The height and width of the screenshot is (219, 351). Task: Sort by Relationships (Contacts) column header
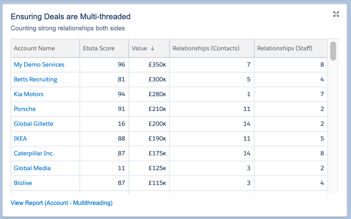click(x=206, y=48)
